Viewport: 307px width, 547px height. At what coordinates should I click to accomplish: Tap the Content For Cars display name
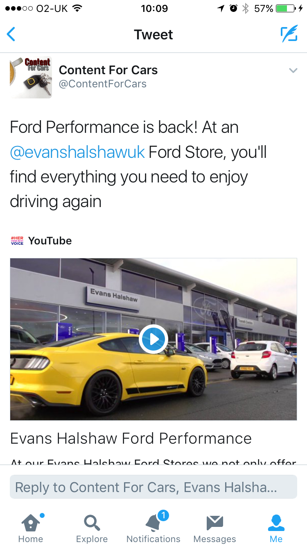coord(108,70)
